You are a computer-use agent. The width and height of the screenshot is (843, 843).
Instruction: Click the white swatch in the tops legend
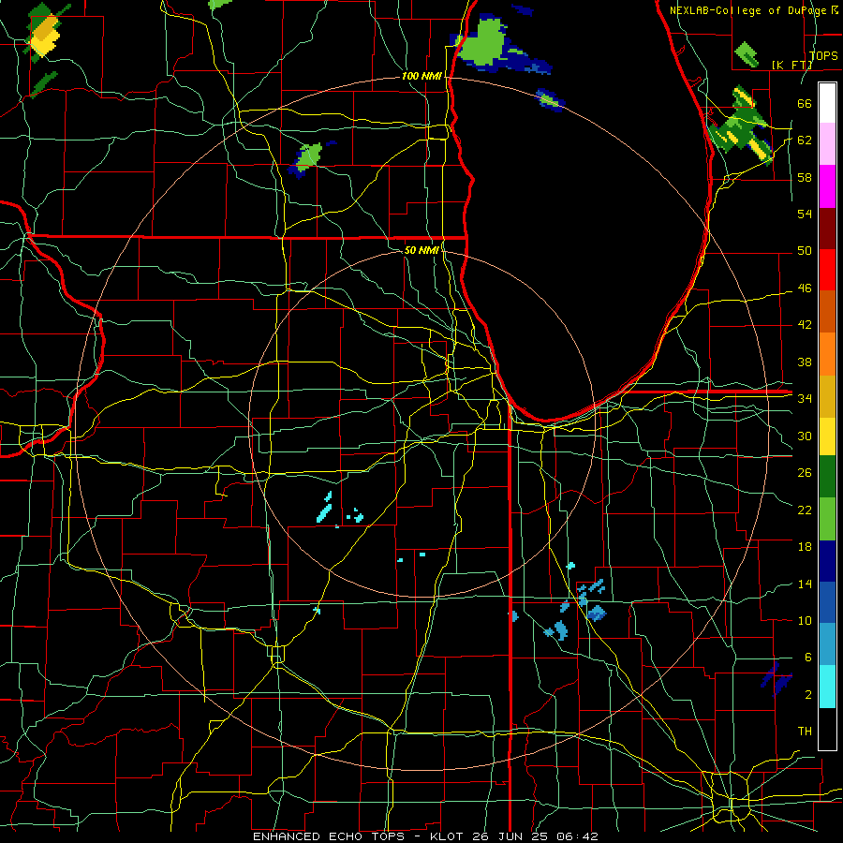point(827,103)
